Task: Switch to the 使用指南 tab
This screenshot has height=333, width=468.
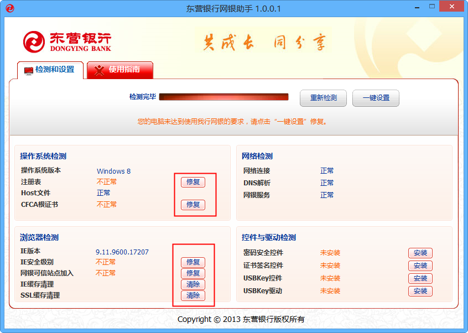Action: pos(120,70)
